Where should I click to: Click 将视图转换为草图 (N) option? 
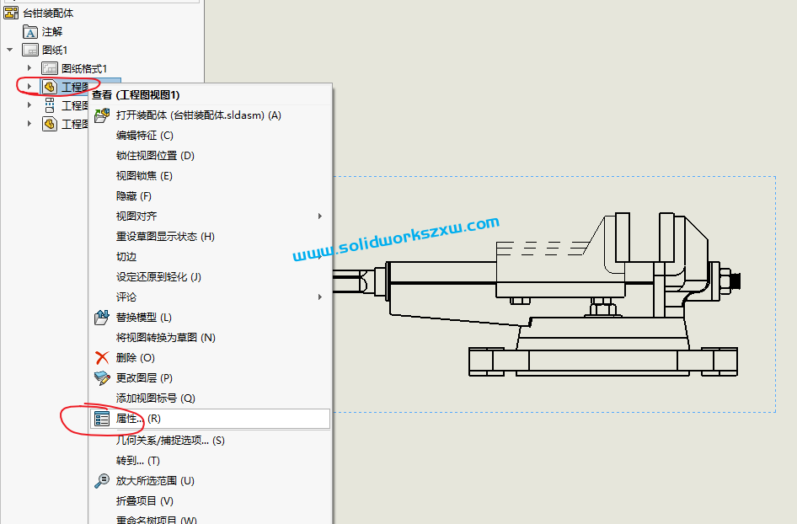(165, 338)
